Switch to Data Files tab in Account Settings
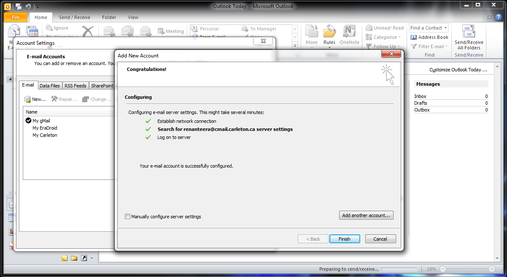 pyautogui.click(x=50, y=86)
